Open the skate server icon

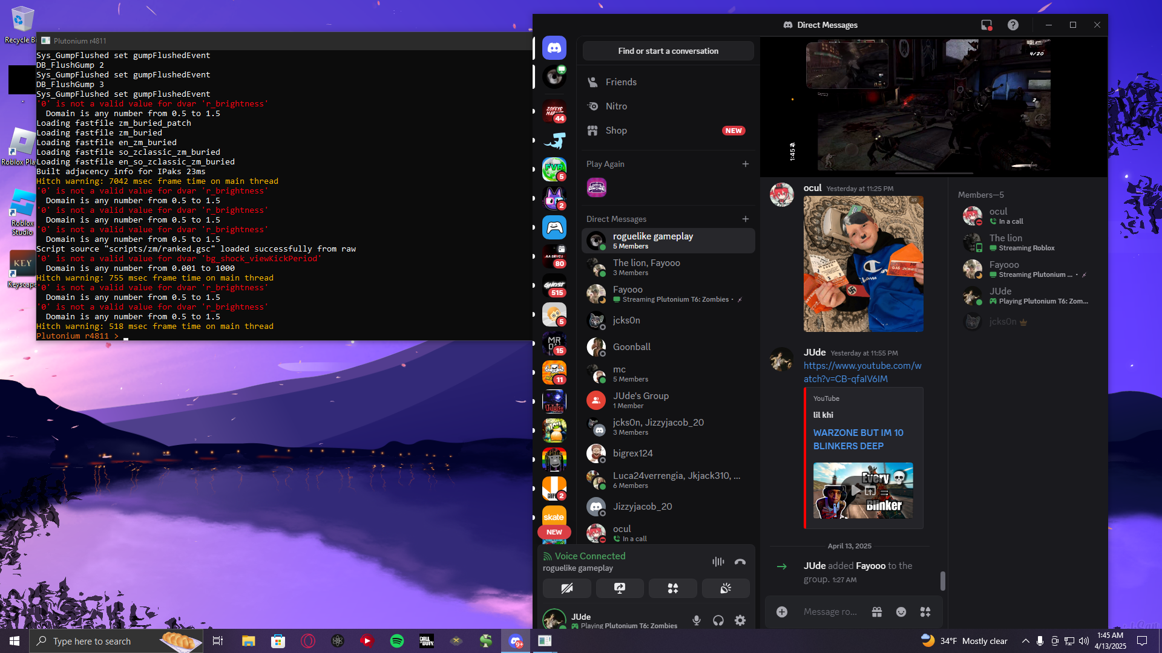[x=554, y=517]
